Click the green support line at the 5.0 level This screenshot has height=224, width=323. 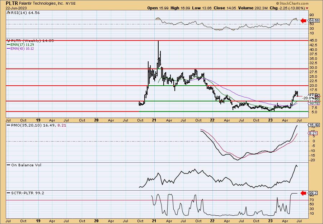(224, 111)
